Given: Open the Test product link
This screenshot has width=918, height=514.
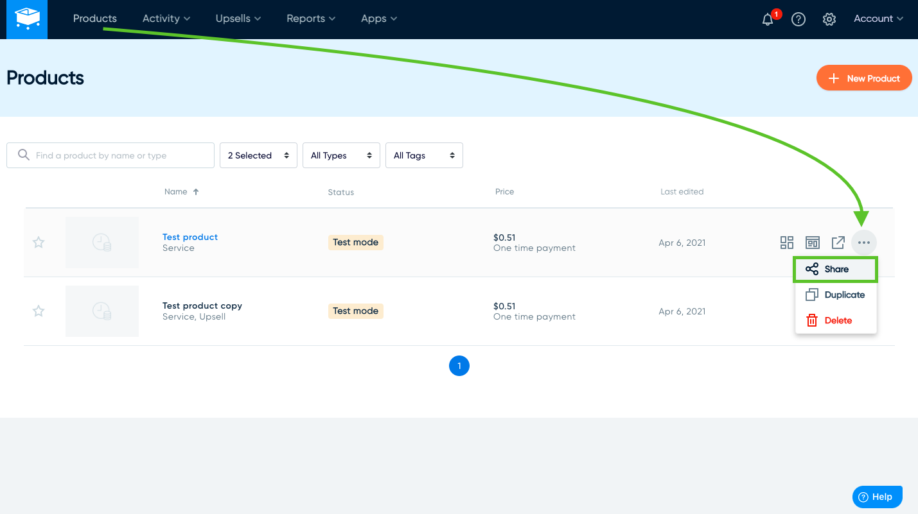Looking at the screenshot, I should pos(190,237).
